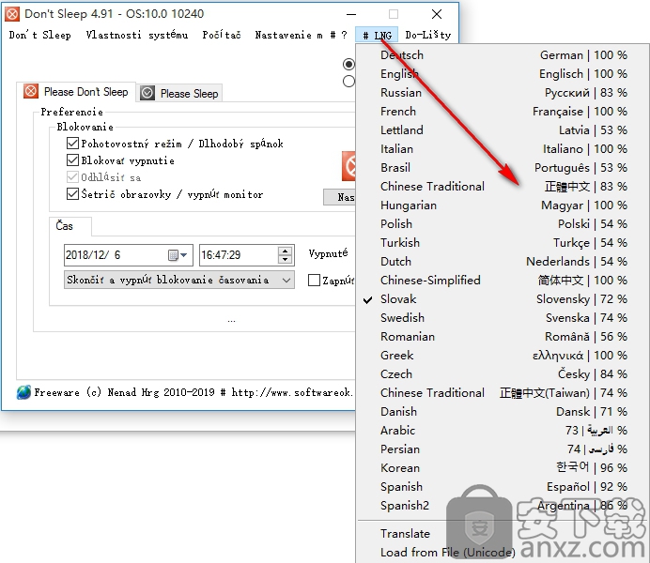Viewport: 650px width, 563px height.
Task: Select Polish language
Action: click(x=503, y=224)
